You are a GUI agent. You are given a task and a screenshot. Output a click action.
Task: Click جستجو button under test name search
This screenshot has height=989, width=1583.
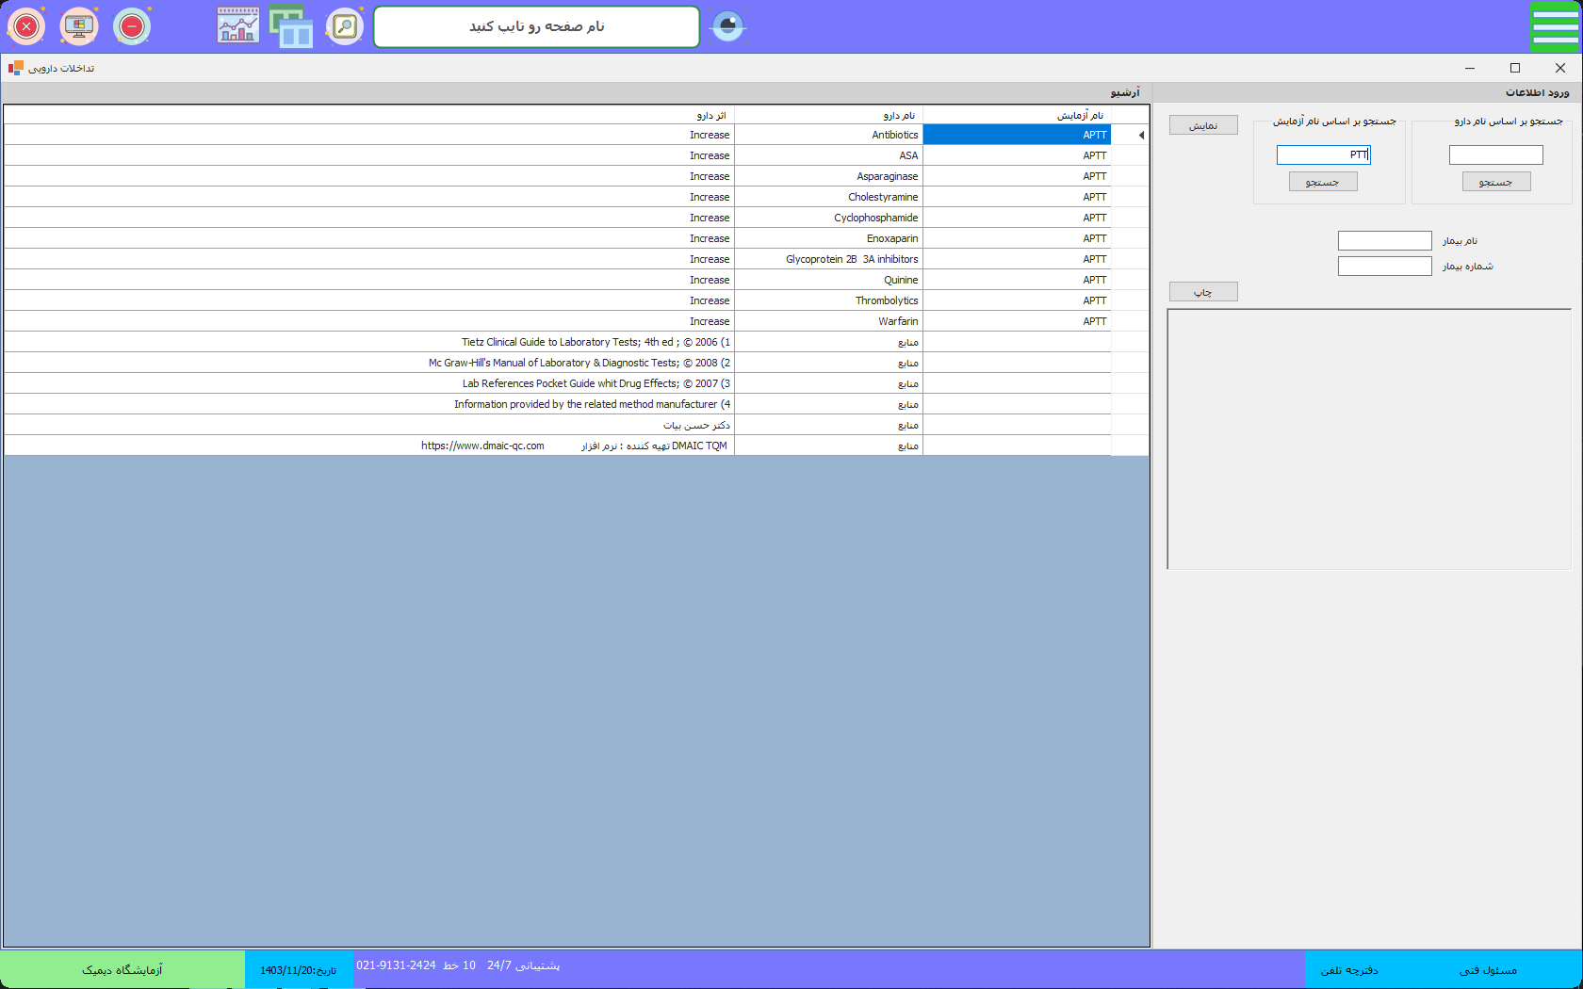(x=1323, y=182)
